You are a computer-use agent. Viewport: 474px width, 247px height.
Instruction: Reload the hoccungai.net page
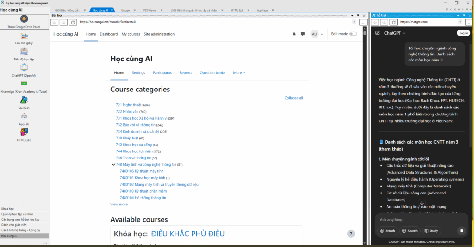73,22
